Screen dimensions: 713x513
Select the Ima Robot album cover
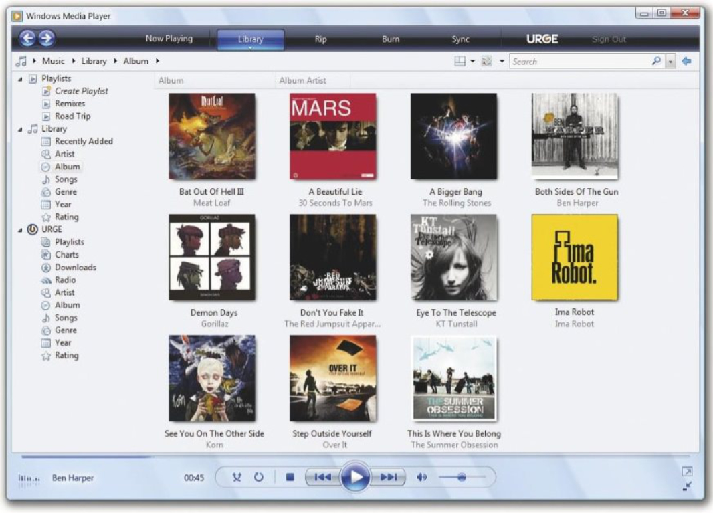click(575, 258)
